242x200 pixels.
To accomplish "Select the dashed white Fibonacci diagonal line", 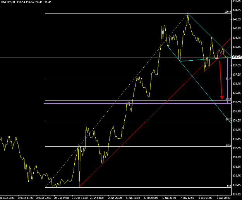I will (117, 100).
